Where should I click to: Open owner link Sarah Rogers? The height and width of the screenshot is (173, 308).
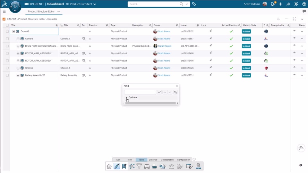(165, 46)
